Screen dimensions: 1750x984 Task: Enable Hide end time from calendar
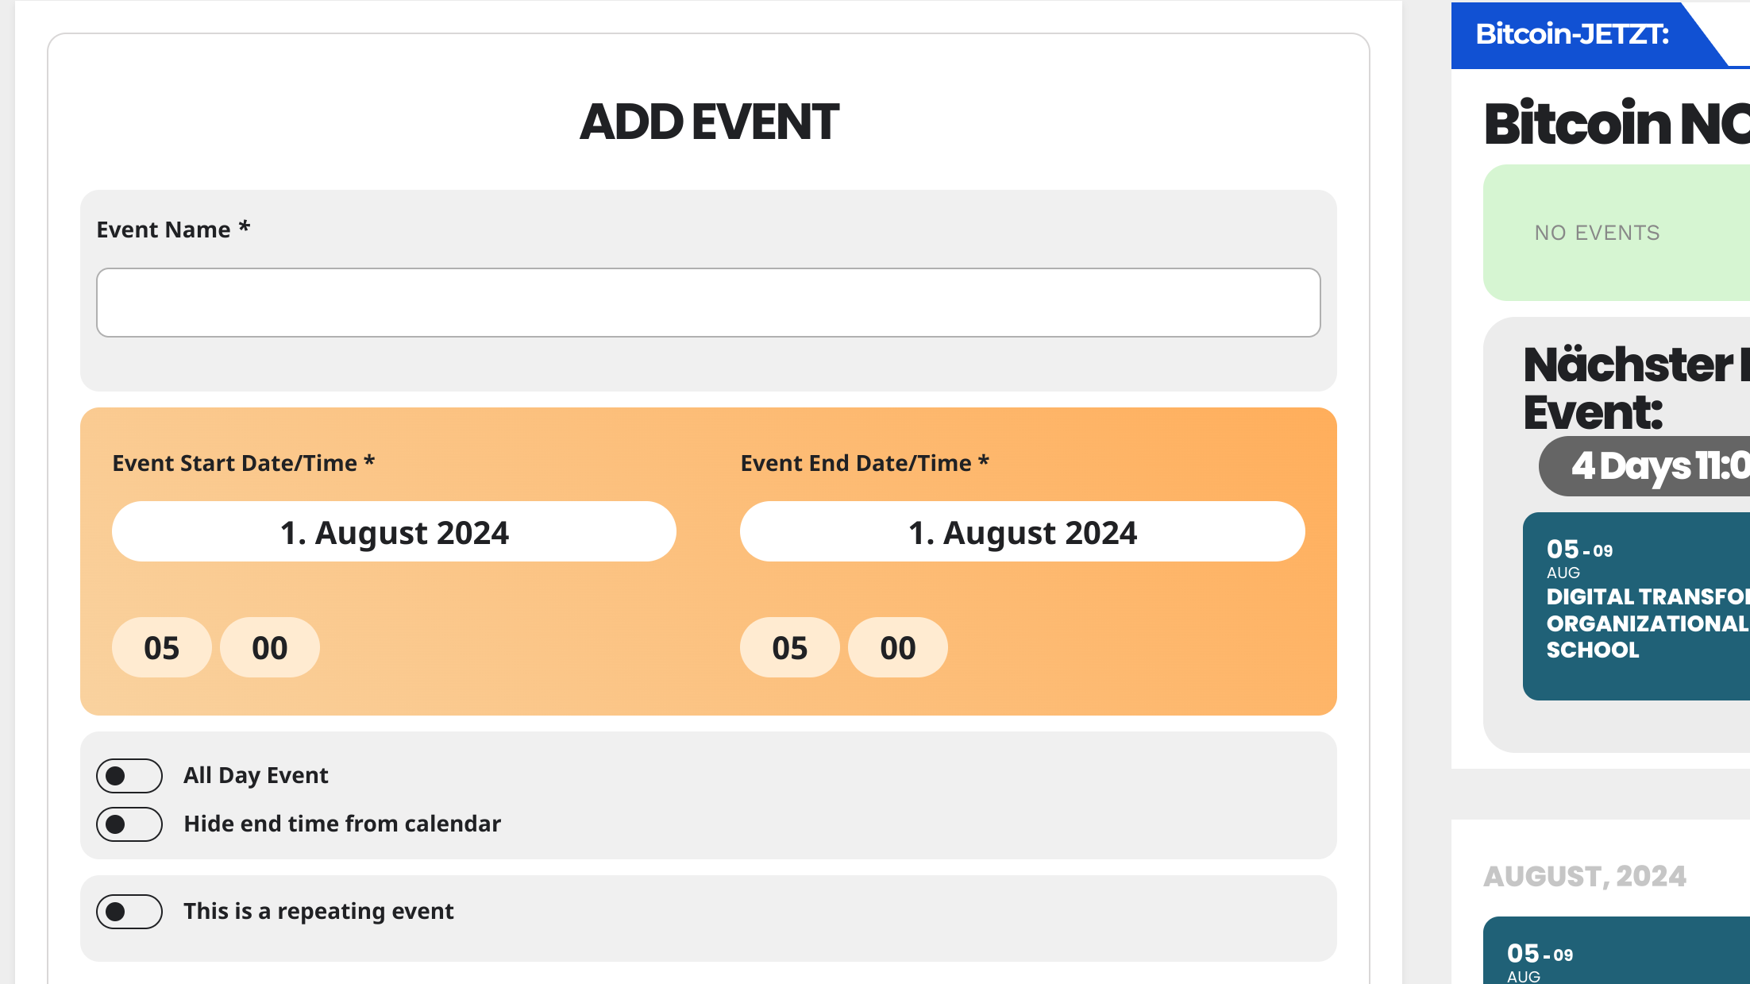(129, 824)
